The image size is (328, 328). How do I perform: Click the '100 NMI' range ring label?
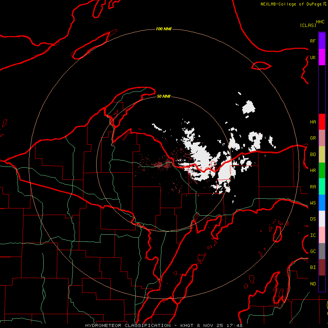click(x=164, y=29)
